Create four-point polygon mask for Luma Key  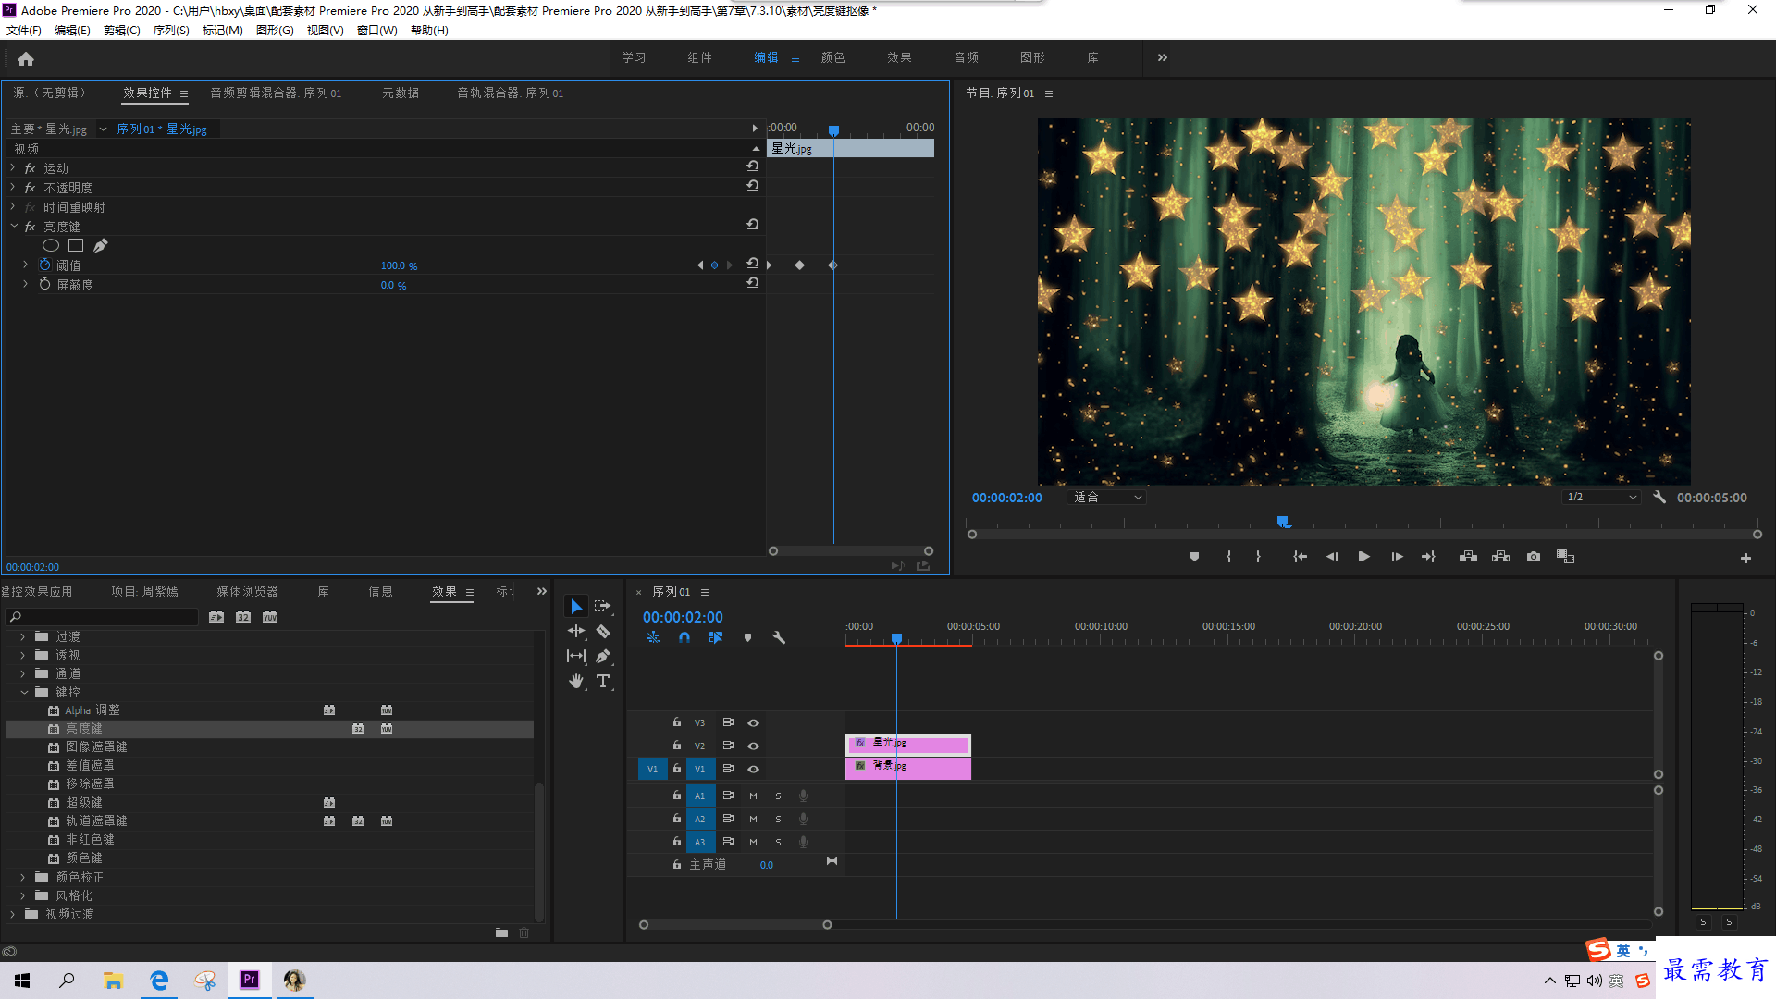(x=76, y=246)
